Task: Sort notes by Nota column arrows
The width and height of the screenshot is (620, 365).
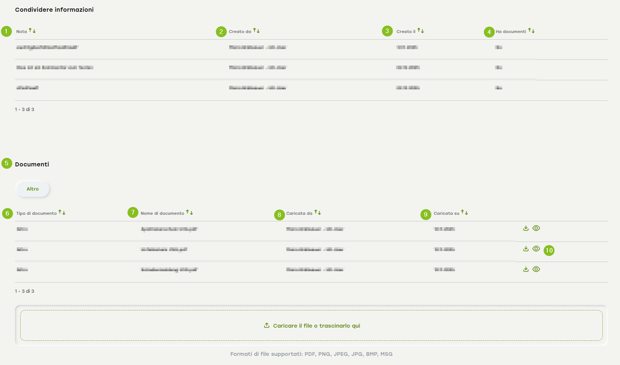Action: tap(32, 31)
